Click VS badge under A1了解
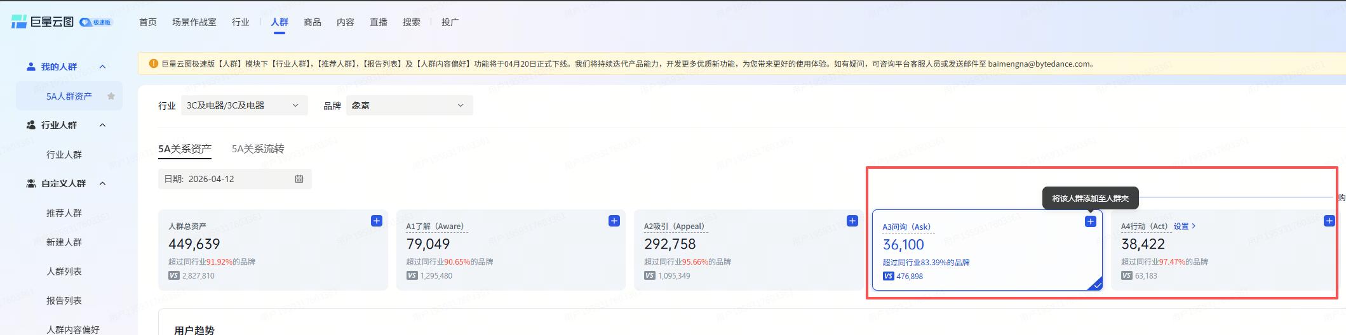Viewport: 1346px width, 335px height. click(x=412, y=276)
